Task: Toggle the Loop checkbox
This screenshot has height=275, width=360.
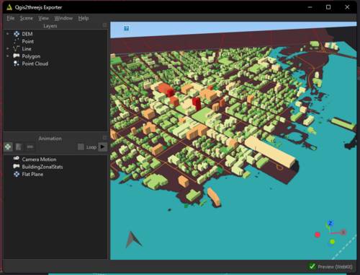Action: (x=81, y=147)
